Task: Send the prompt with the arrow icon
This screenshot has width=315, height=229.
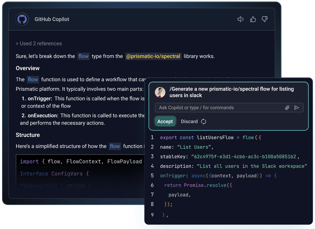Action: coord(296,108)
